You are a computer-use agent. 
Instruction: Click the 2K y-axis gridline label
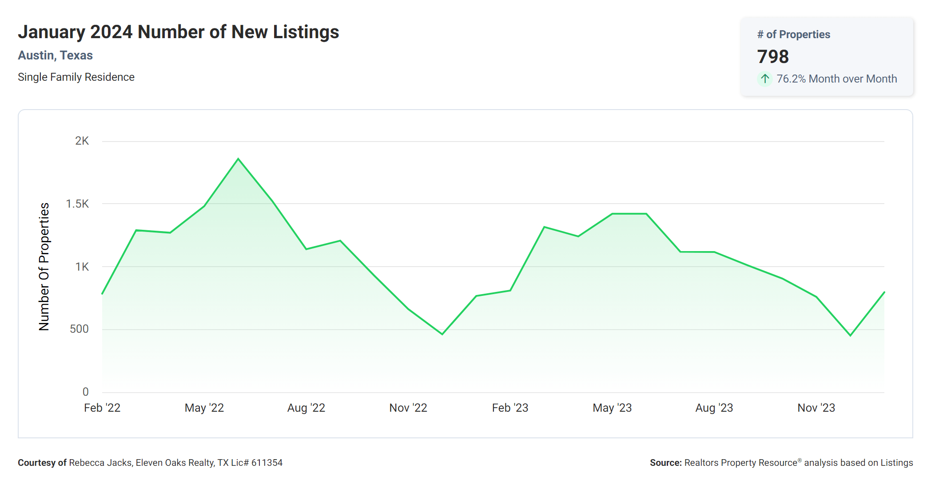[x=82, y=141]
